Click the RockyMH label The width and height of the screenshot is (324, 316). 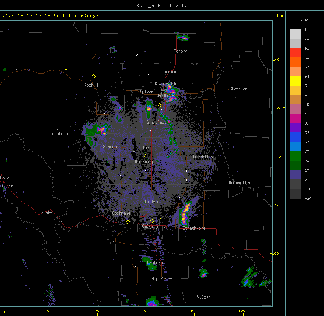point(92,85)
